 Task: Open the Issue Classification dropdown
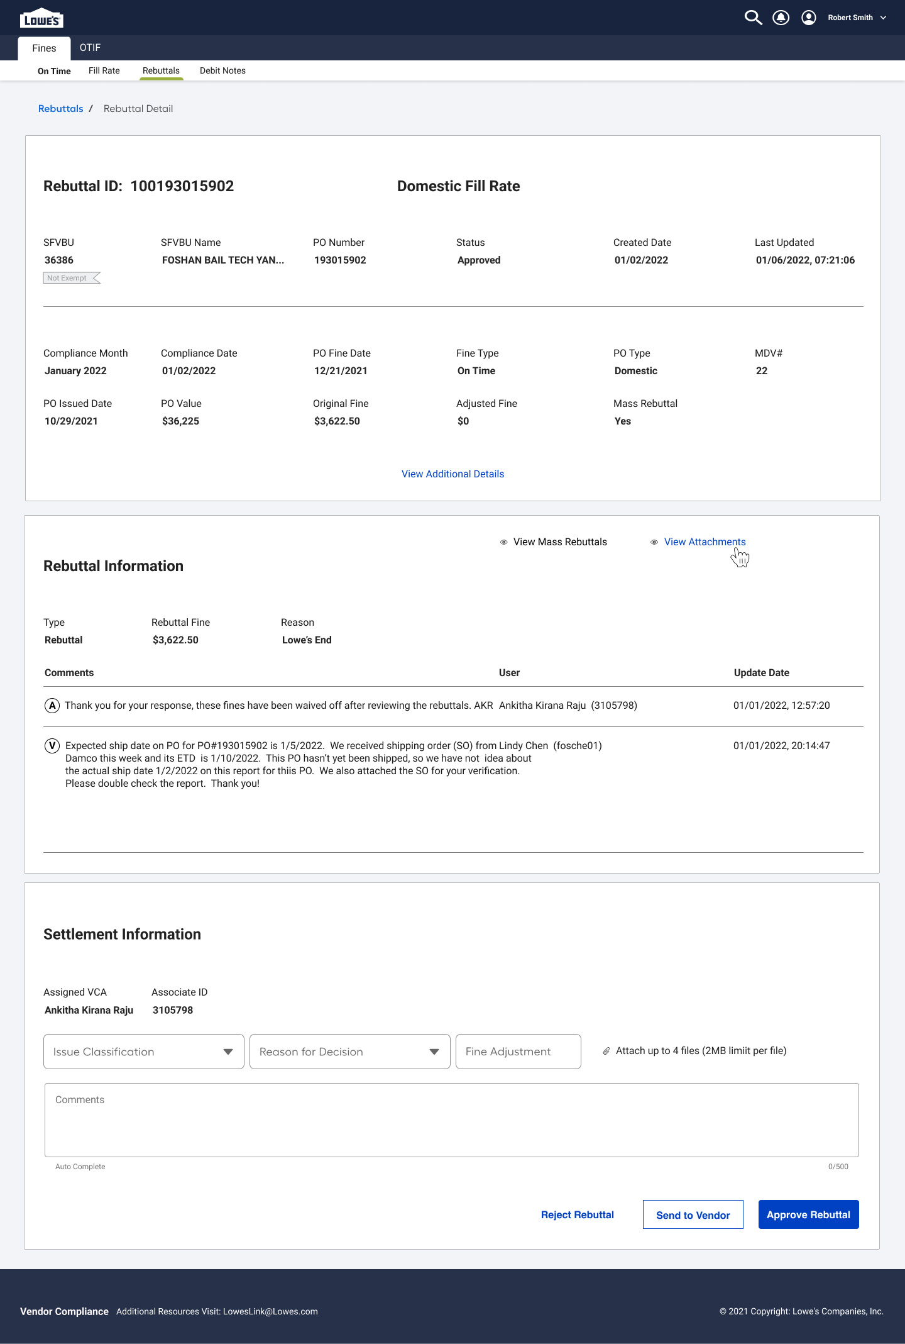click(x=144, y=1052)
